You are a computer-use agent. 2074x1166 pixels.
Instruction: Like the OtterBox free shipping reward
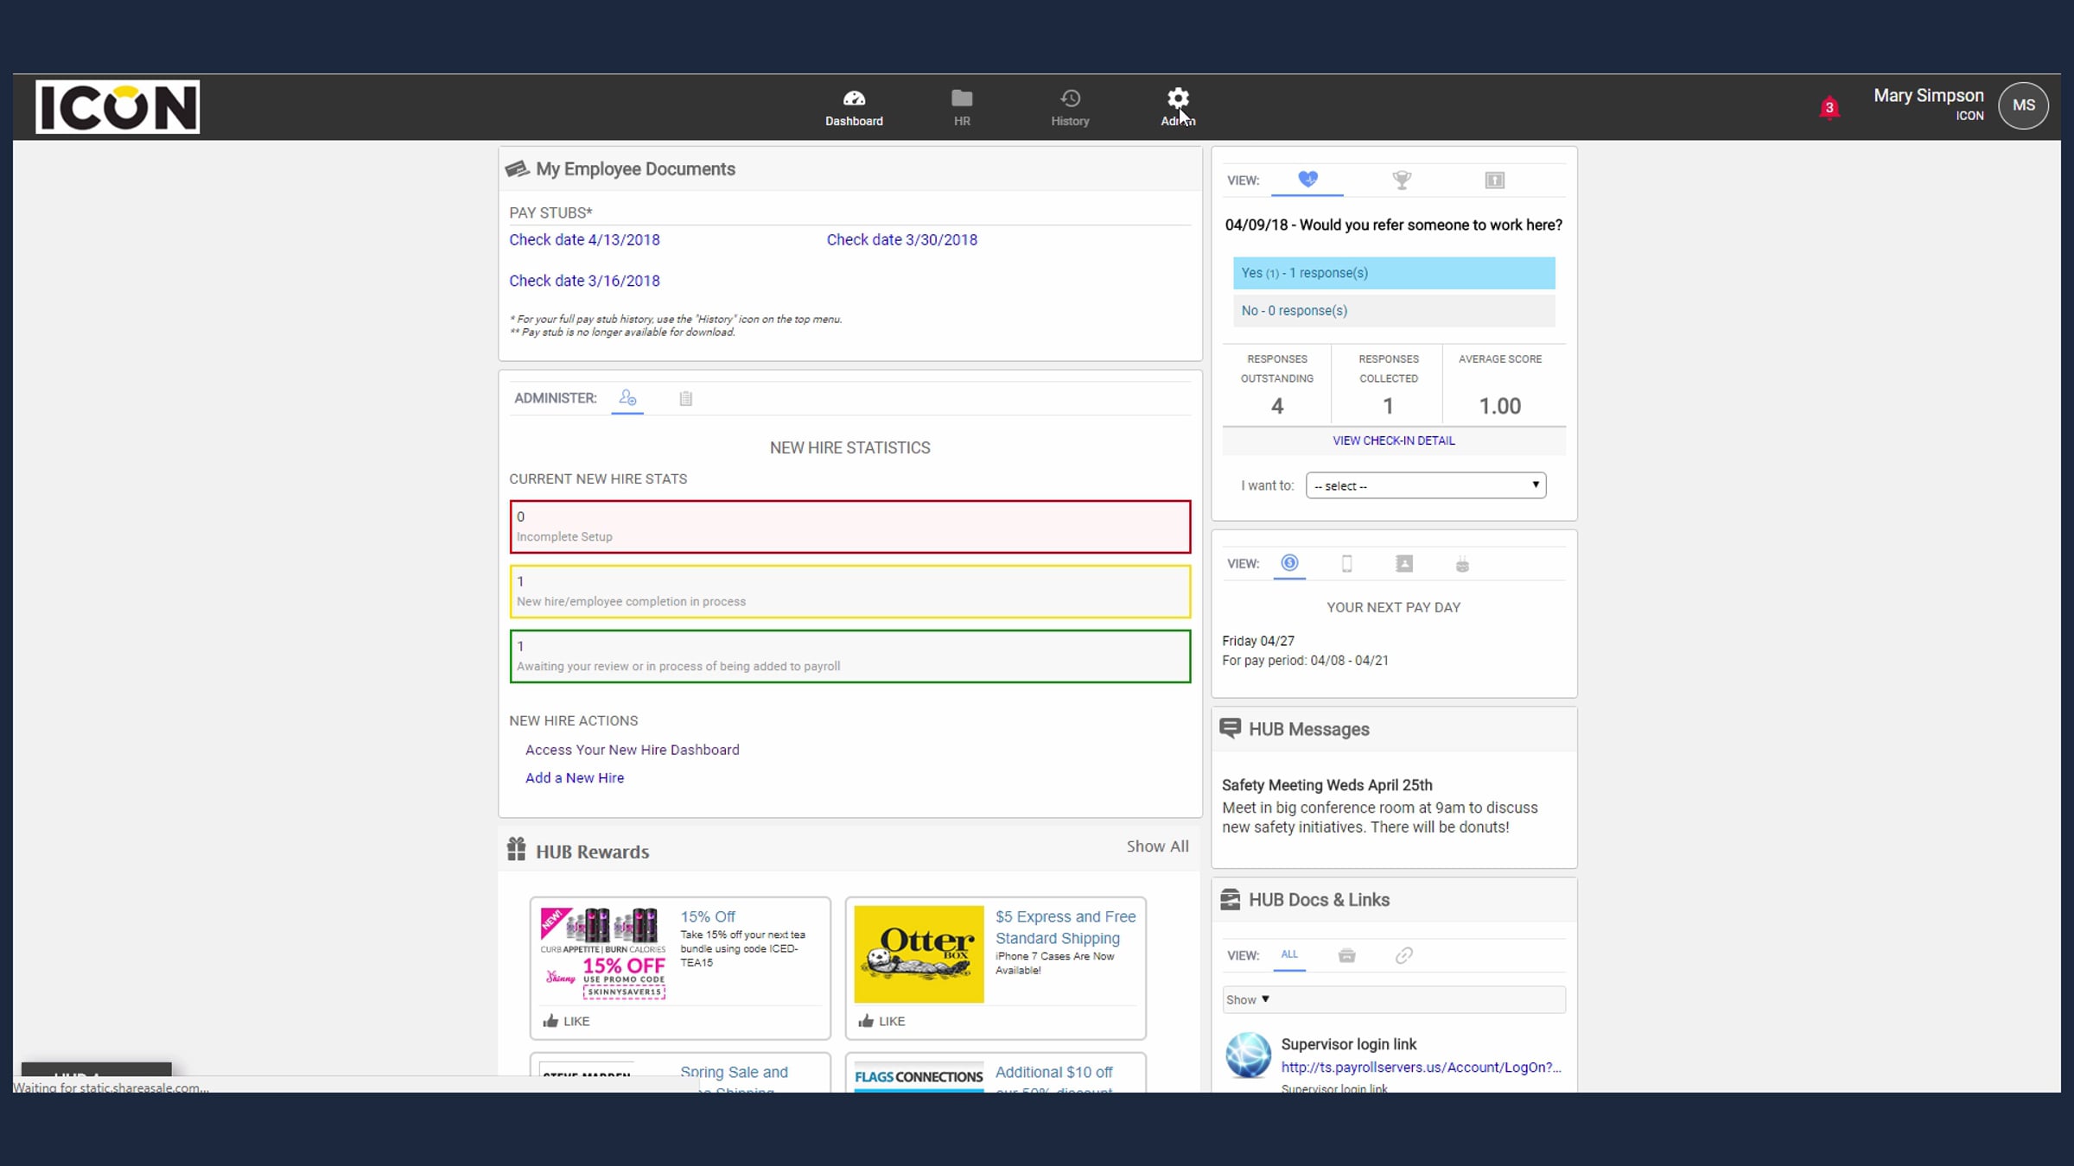click(x=881, y=1021)
